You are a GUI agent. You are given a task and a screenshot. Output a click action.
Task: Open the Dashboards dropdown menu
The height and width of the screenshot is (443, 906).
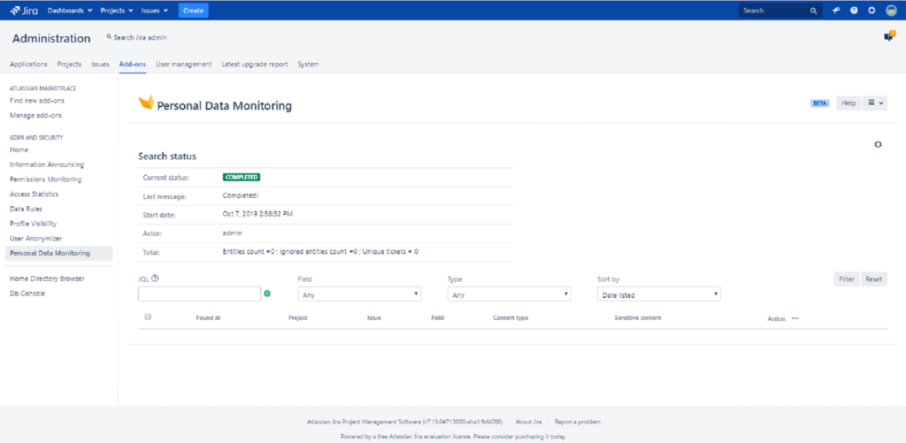(69, 11)
